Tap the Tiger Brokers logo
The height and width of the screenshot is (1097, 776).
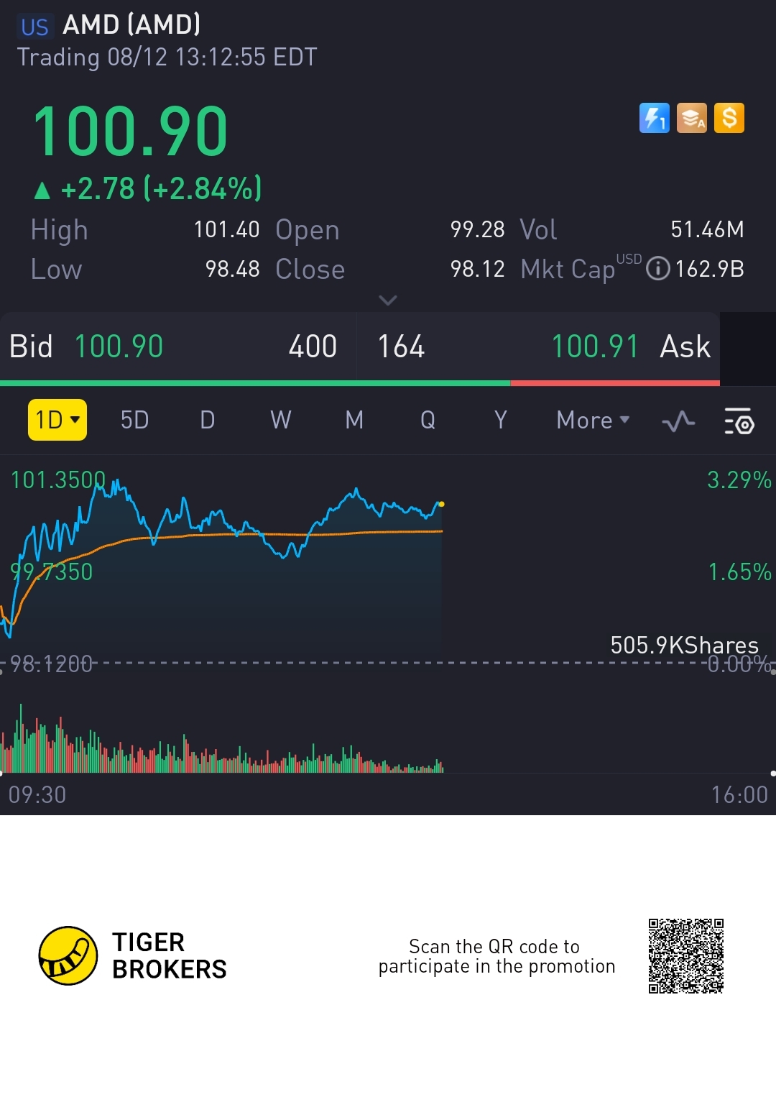click(133, 955)
